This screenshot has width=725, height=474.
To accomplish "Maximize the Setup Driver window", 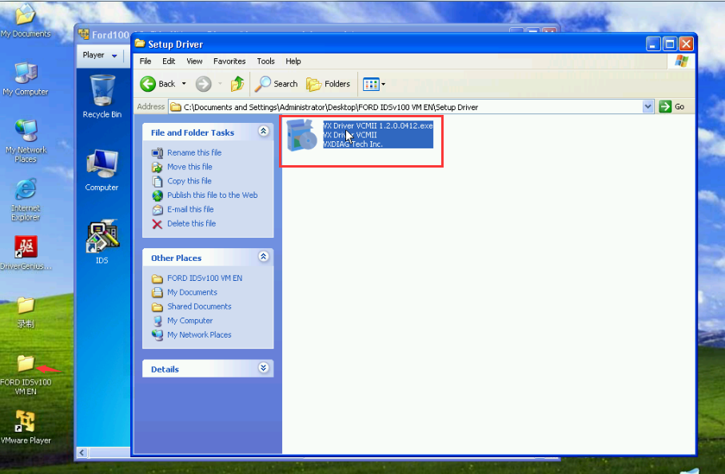I will click(670, 44).
